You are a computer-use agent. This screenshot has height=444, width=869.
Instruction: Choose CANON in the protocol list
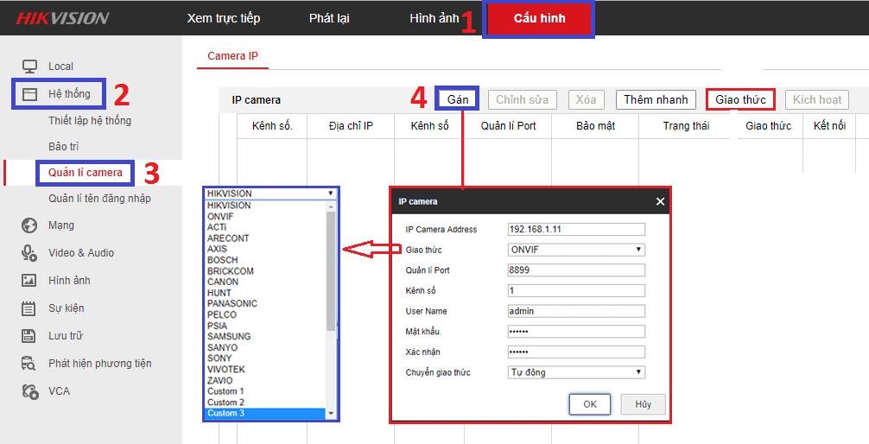click(223, 282)
